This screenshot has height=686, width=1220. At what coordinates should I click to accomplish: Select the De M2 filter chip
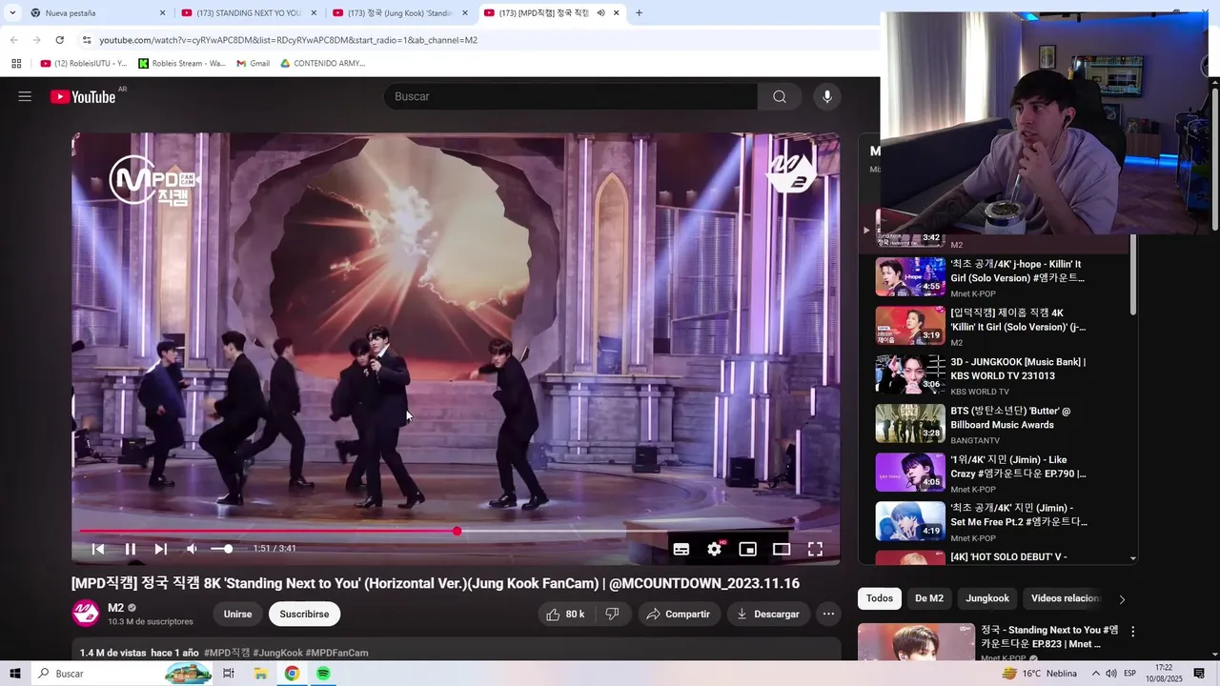[x=929, y=598]
